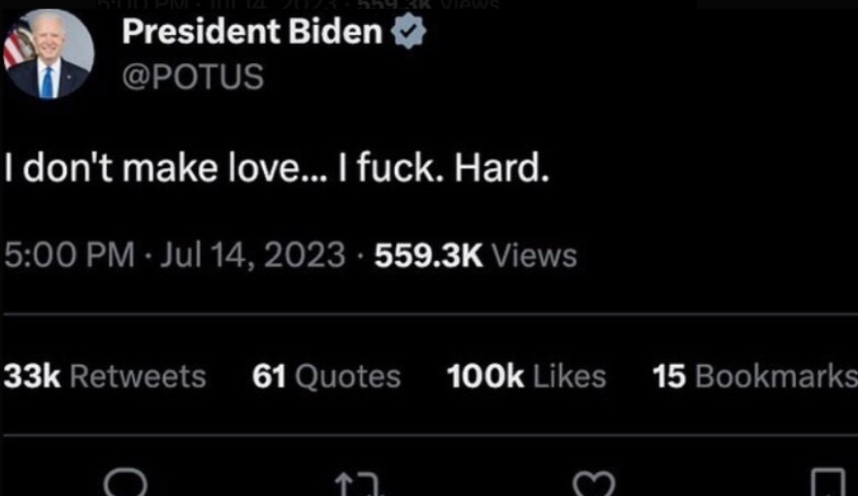The height and width of the screenshot is (496, 858).
Task: Show the 33k Retweets list
Action: click(105, 377)
